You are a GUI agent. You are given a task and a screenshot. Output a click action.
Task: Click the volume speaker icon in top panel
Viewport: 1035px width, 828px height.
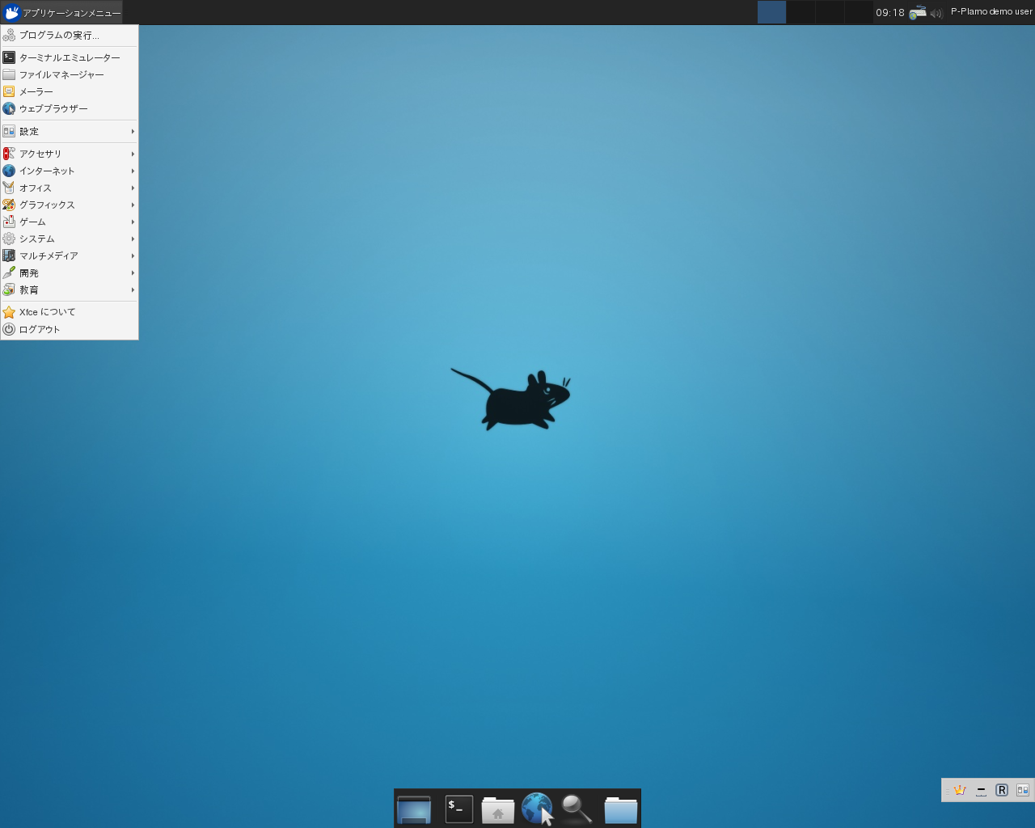(x=936, y=13)
